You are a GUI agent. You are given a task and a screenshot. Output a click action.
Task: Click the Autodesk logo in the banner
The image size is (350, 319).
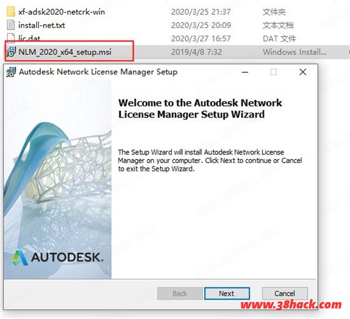[58, 258]
